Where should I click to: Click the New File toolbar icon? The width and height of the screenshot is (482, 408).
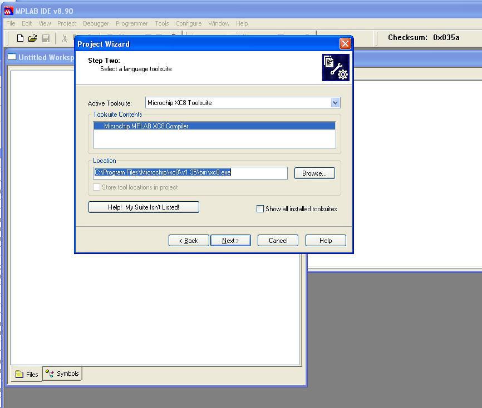tap(20, 38)
